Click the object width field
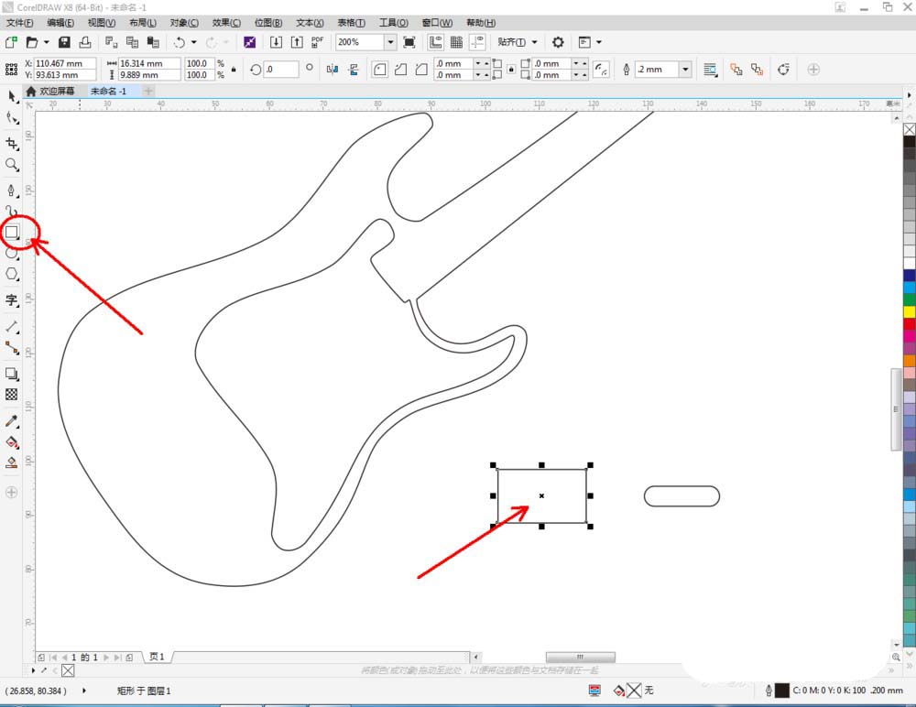 pyautogui.click(x=149, y=63)
